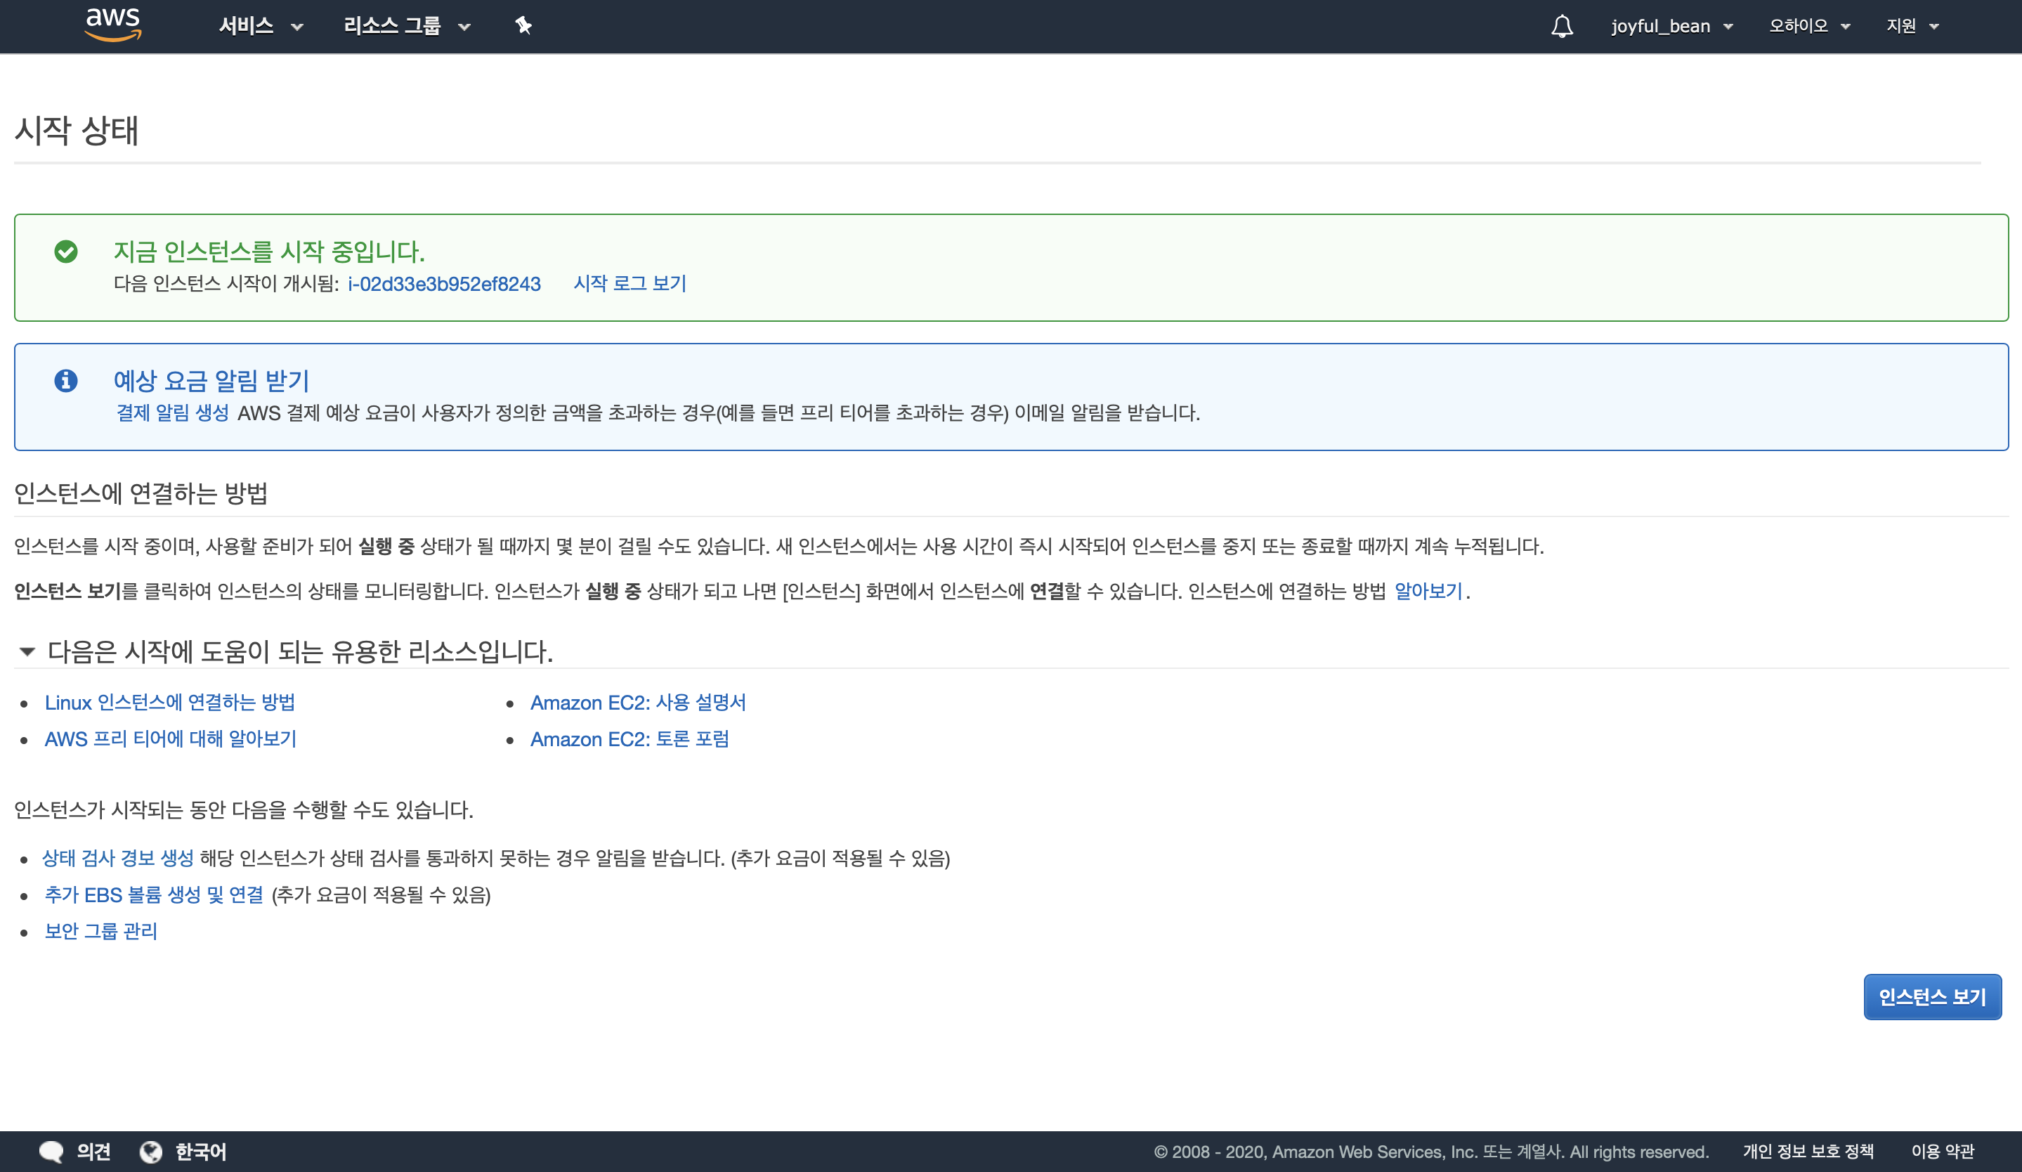Image resolution: width=2022 pixels, height=1172 pixels.
Task: Open Amazon EC2: 사용 설명서 link
Action: [x=638, y=702]
